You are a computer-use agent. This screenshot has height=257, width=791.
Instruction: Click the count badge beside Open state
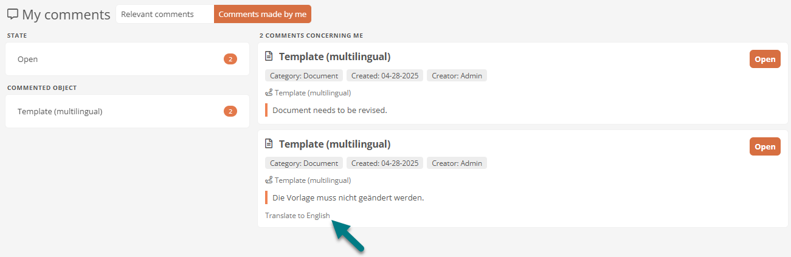pos(230,59)
